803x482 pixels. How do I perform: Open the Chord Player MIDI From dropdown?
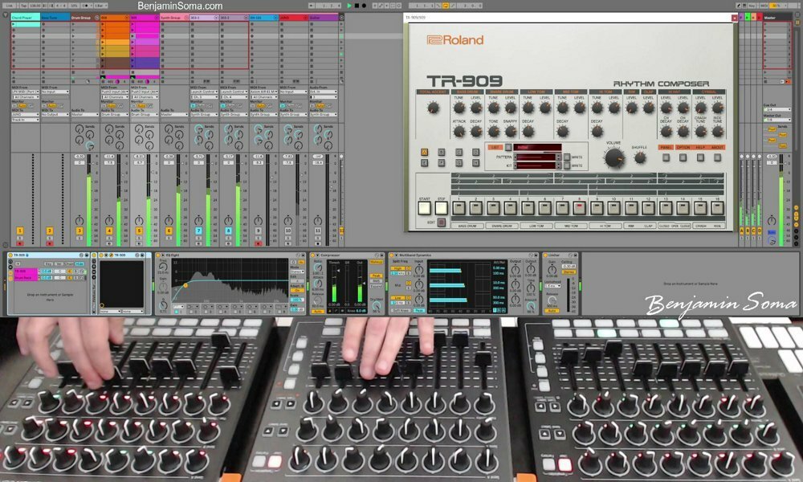[x=26, y=92]
